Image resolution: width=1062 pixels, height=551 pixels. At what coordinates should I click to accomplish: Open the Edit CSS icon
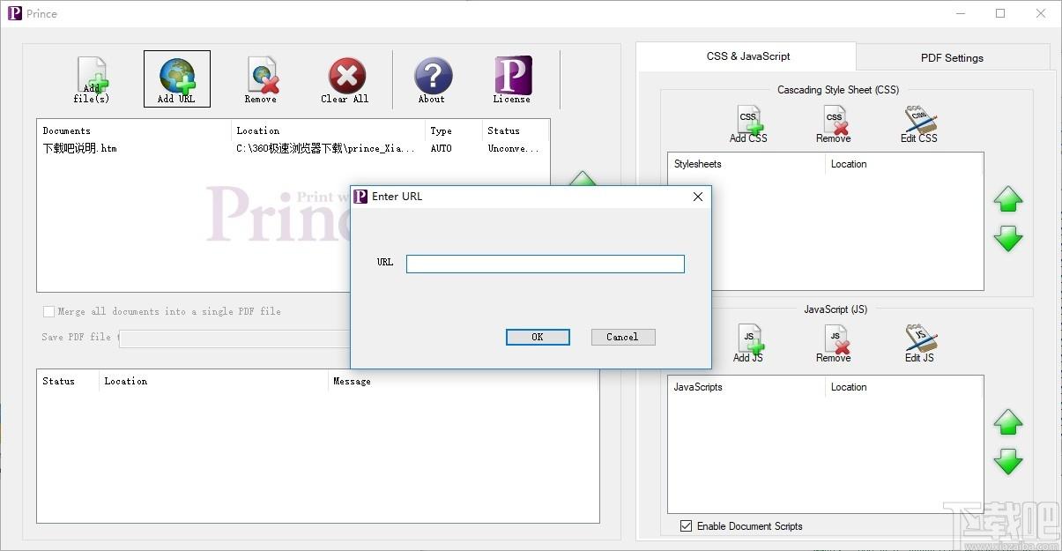919,124
